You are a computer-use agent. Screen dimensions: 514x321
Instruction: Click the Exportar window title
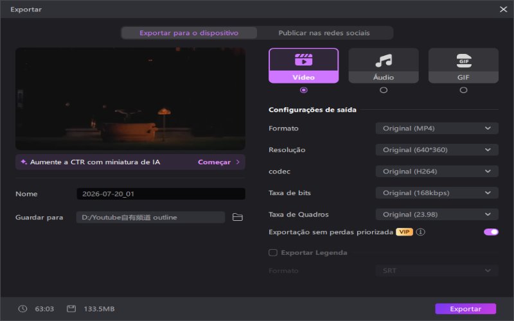coord(26,9)
